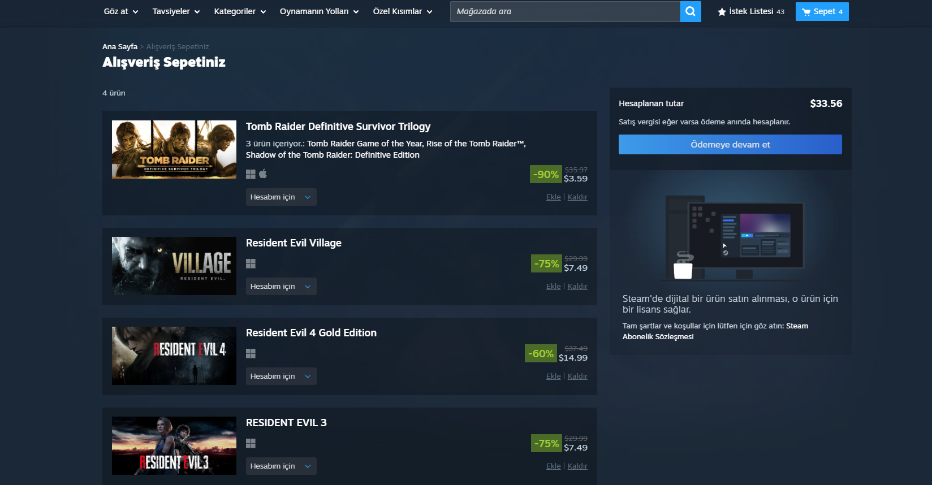This screenshot has height=485, width=932.
Task: Click the $3.59 price
Action: click(x=576, y=179)
